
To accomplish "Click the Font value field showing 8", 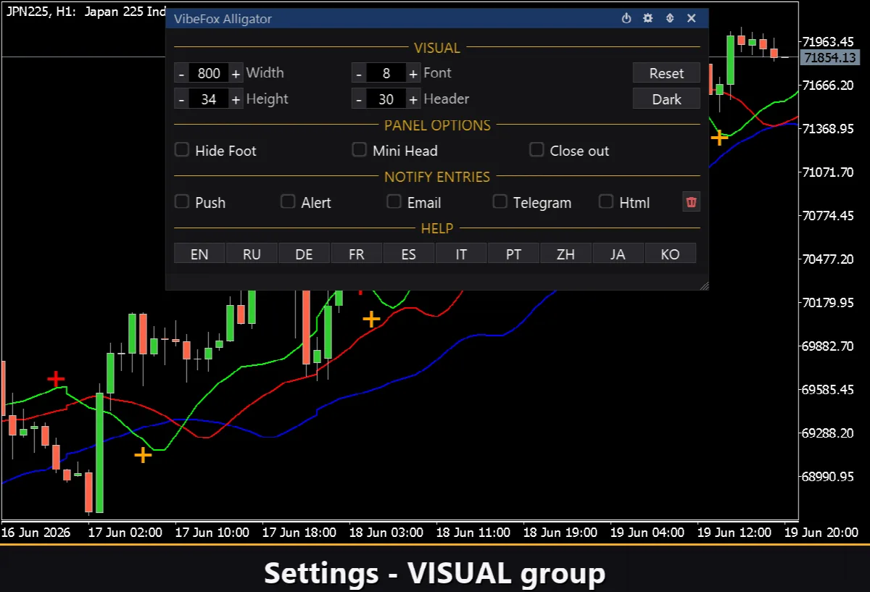I will pos(386,73).
